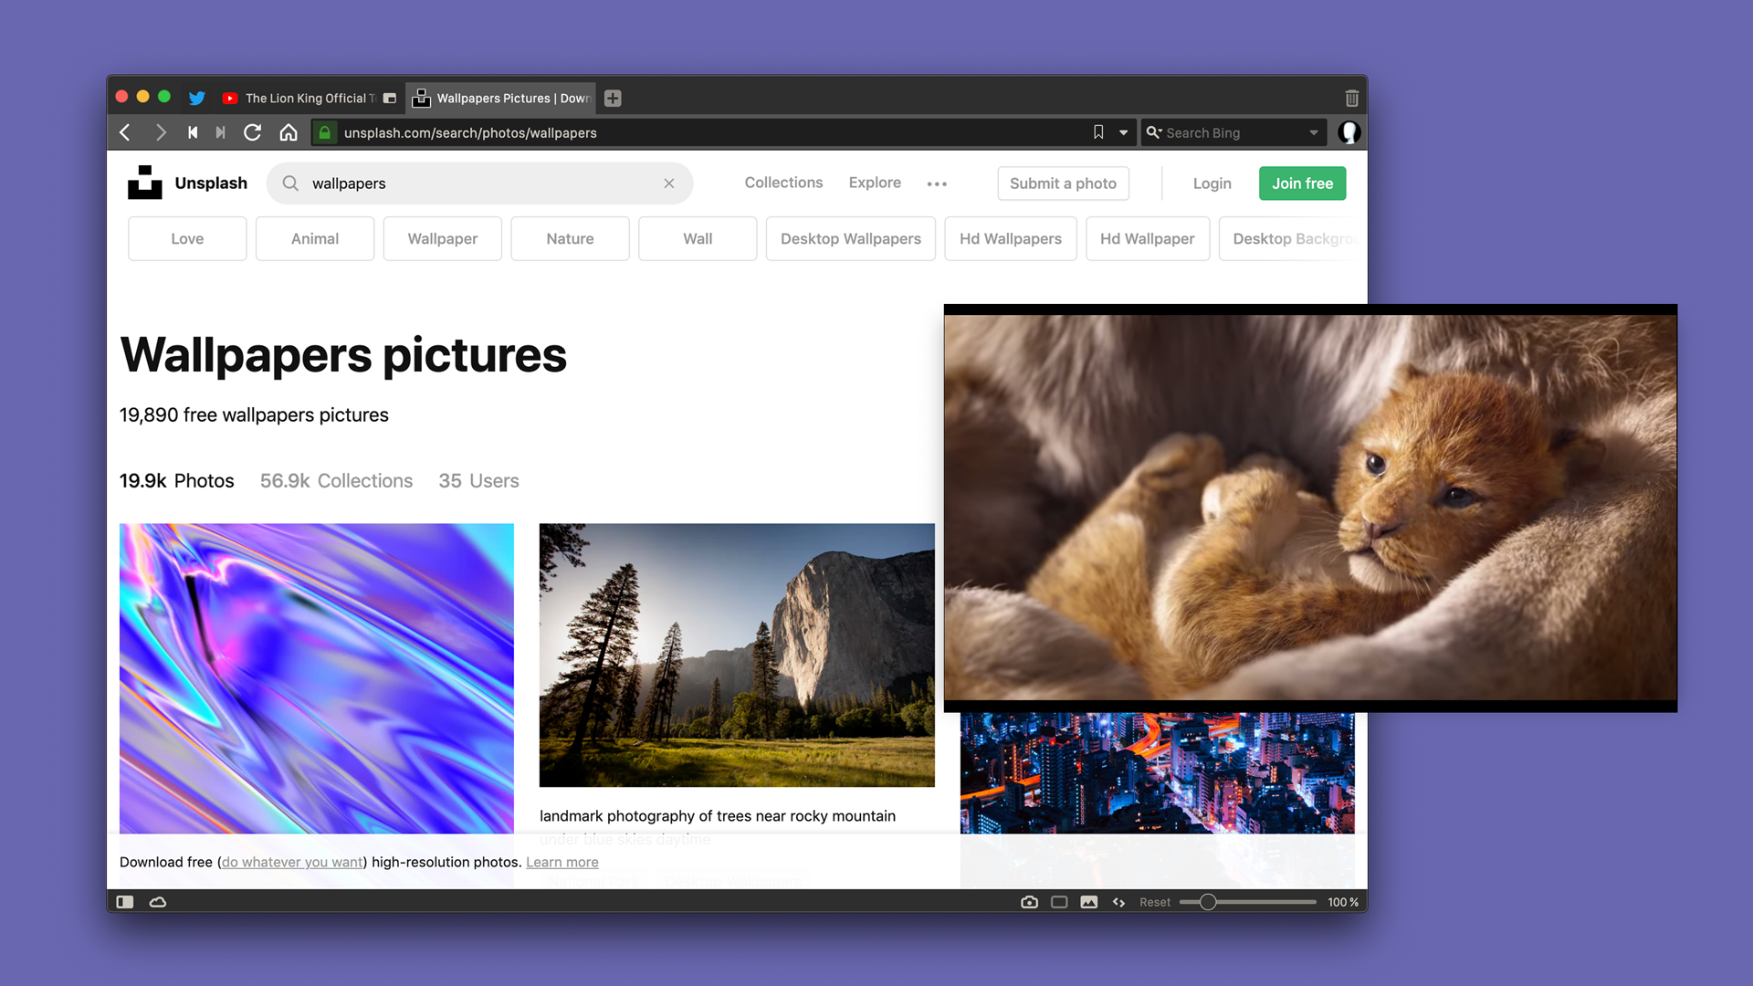
Task: Click the Login link
Action: click(x=1212, y=184)
